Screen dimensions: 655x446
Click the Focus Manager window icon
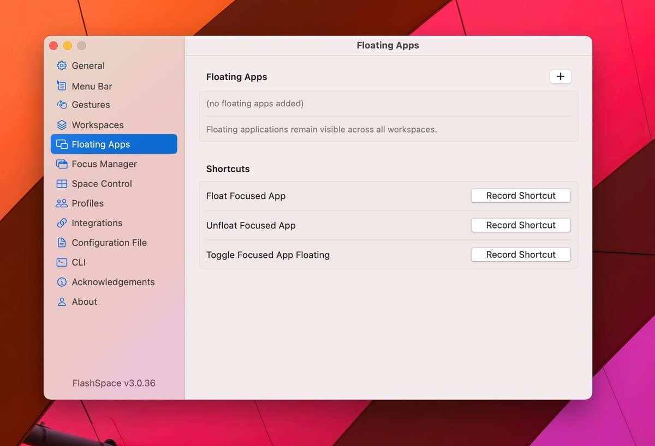click(x=62, y=164)
